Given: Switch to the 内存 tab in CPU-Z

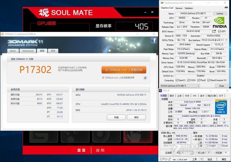Looking at the screenshot, I should (187, 96).
